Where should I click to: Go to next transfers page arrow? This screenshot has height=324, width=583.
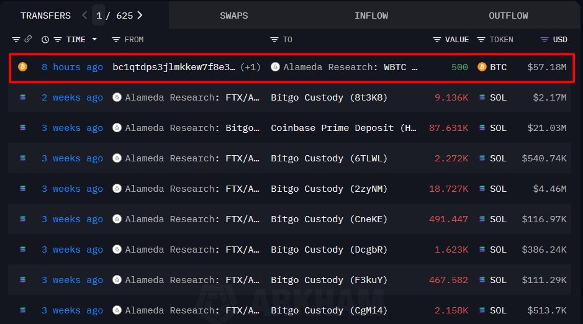pos(140,16)
